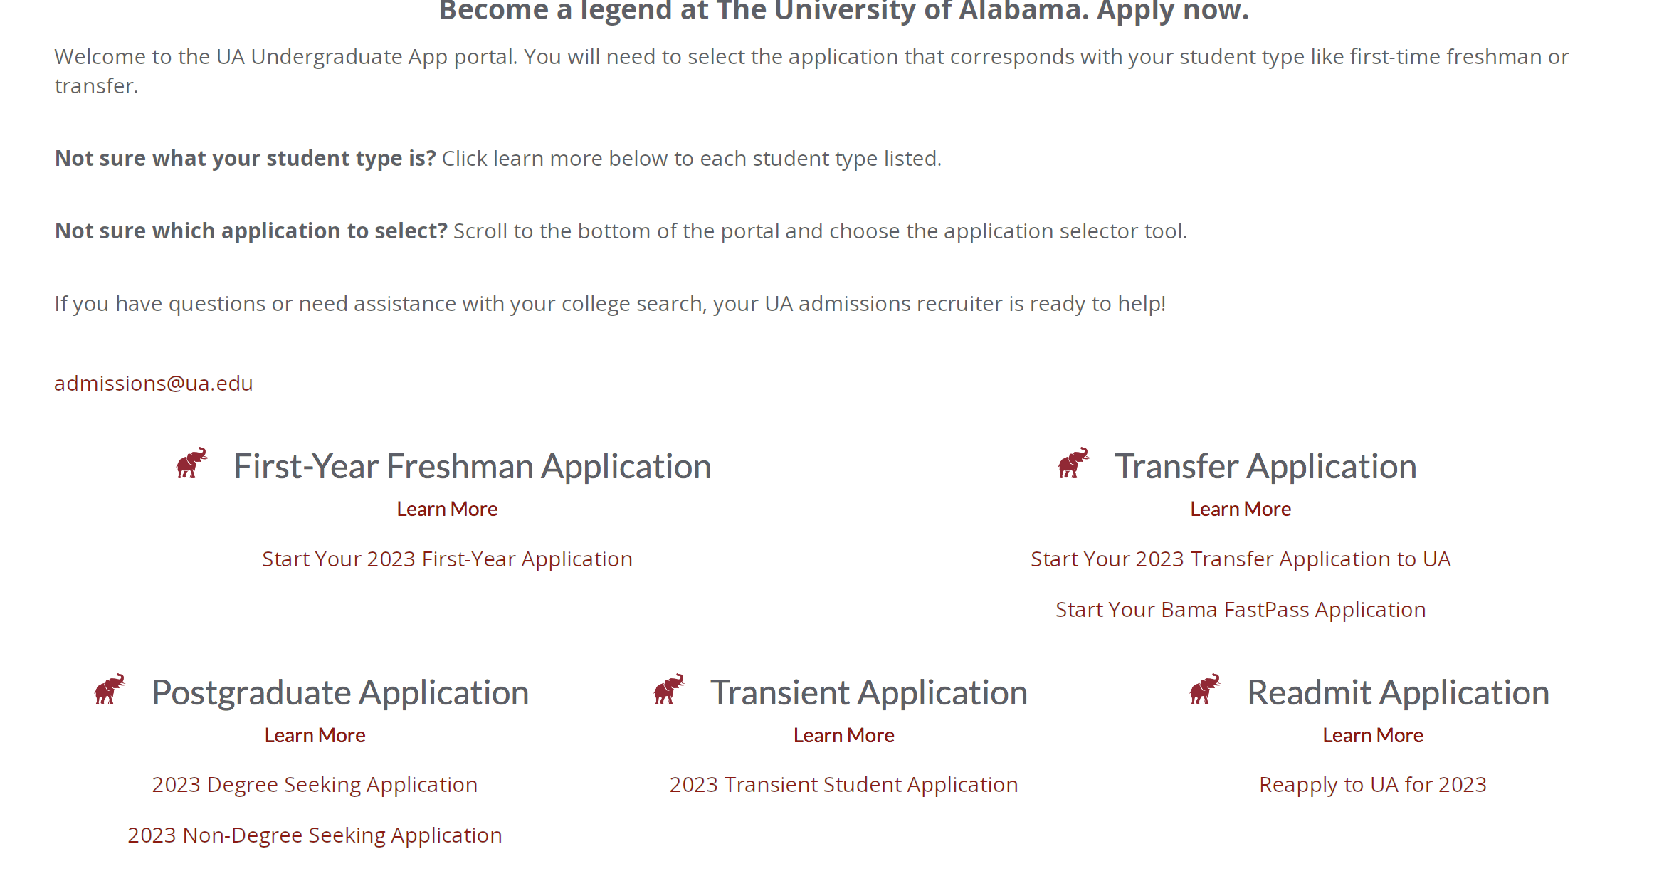Click elephant icon beside Readmit Application
This screenshot has height=871, width=1664.
pos(1206,689)
